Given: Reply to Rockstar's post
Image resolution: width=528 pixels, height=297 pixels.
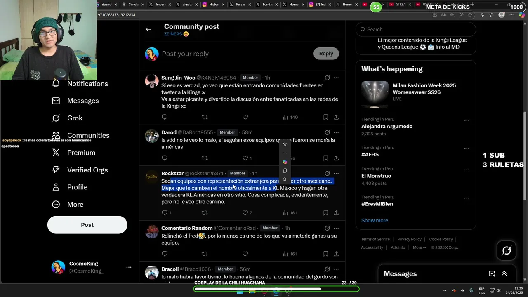Looking at the screenshot, I should click(x=166, y=213).
